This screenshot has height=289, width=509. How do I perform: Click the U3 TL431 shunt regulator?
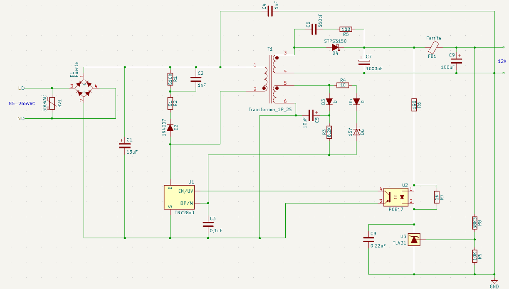414,240
